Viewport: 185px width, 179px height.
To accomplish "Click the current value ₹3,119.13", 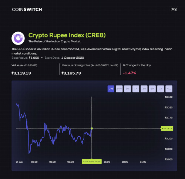I will click(x=21, y=73).
